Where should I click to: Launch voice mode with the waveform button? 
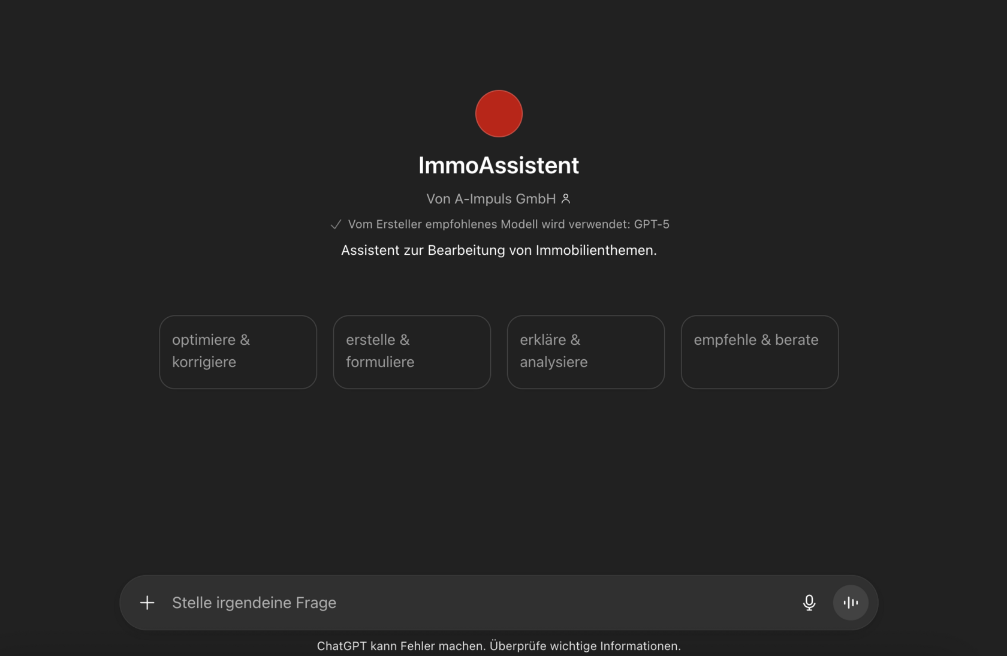click(851, 603)
